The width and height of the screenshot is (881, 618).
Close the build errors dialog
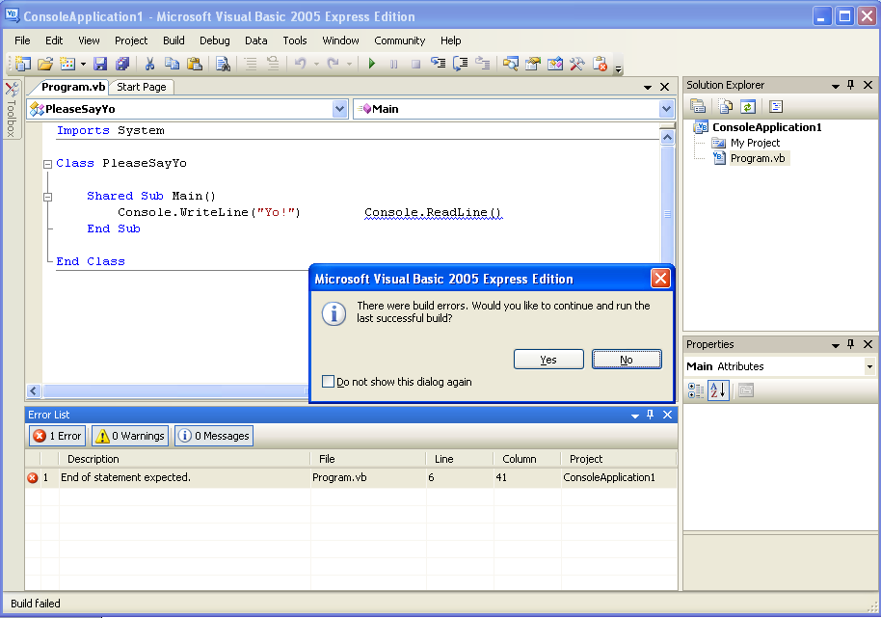(x=660, y=278)
